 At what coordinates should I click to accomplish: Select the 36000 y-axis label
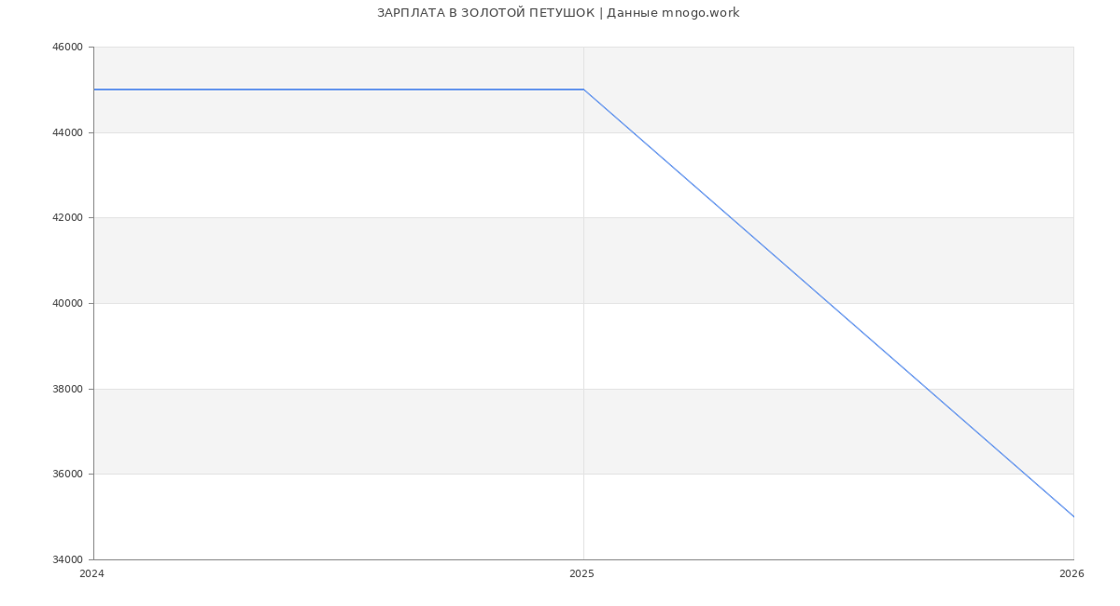pos(68,475)
